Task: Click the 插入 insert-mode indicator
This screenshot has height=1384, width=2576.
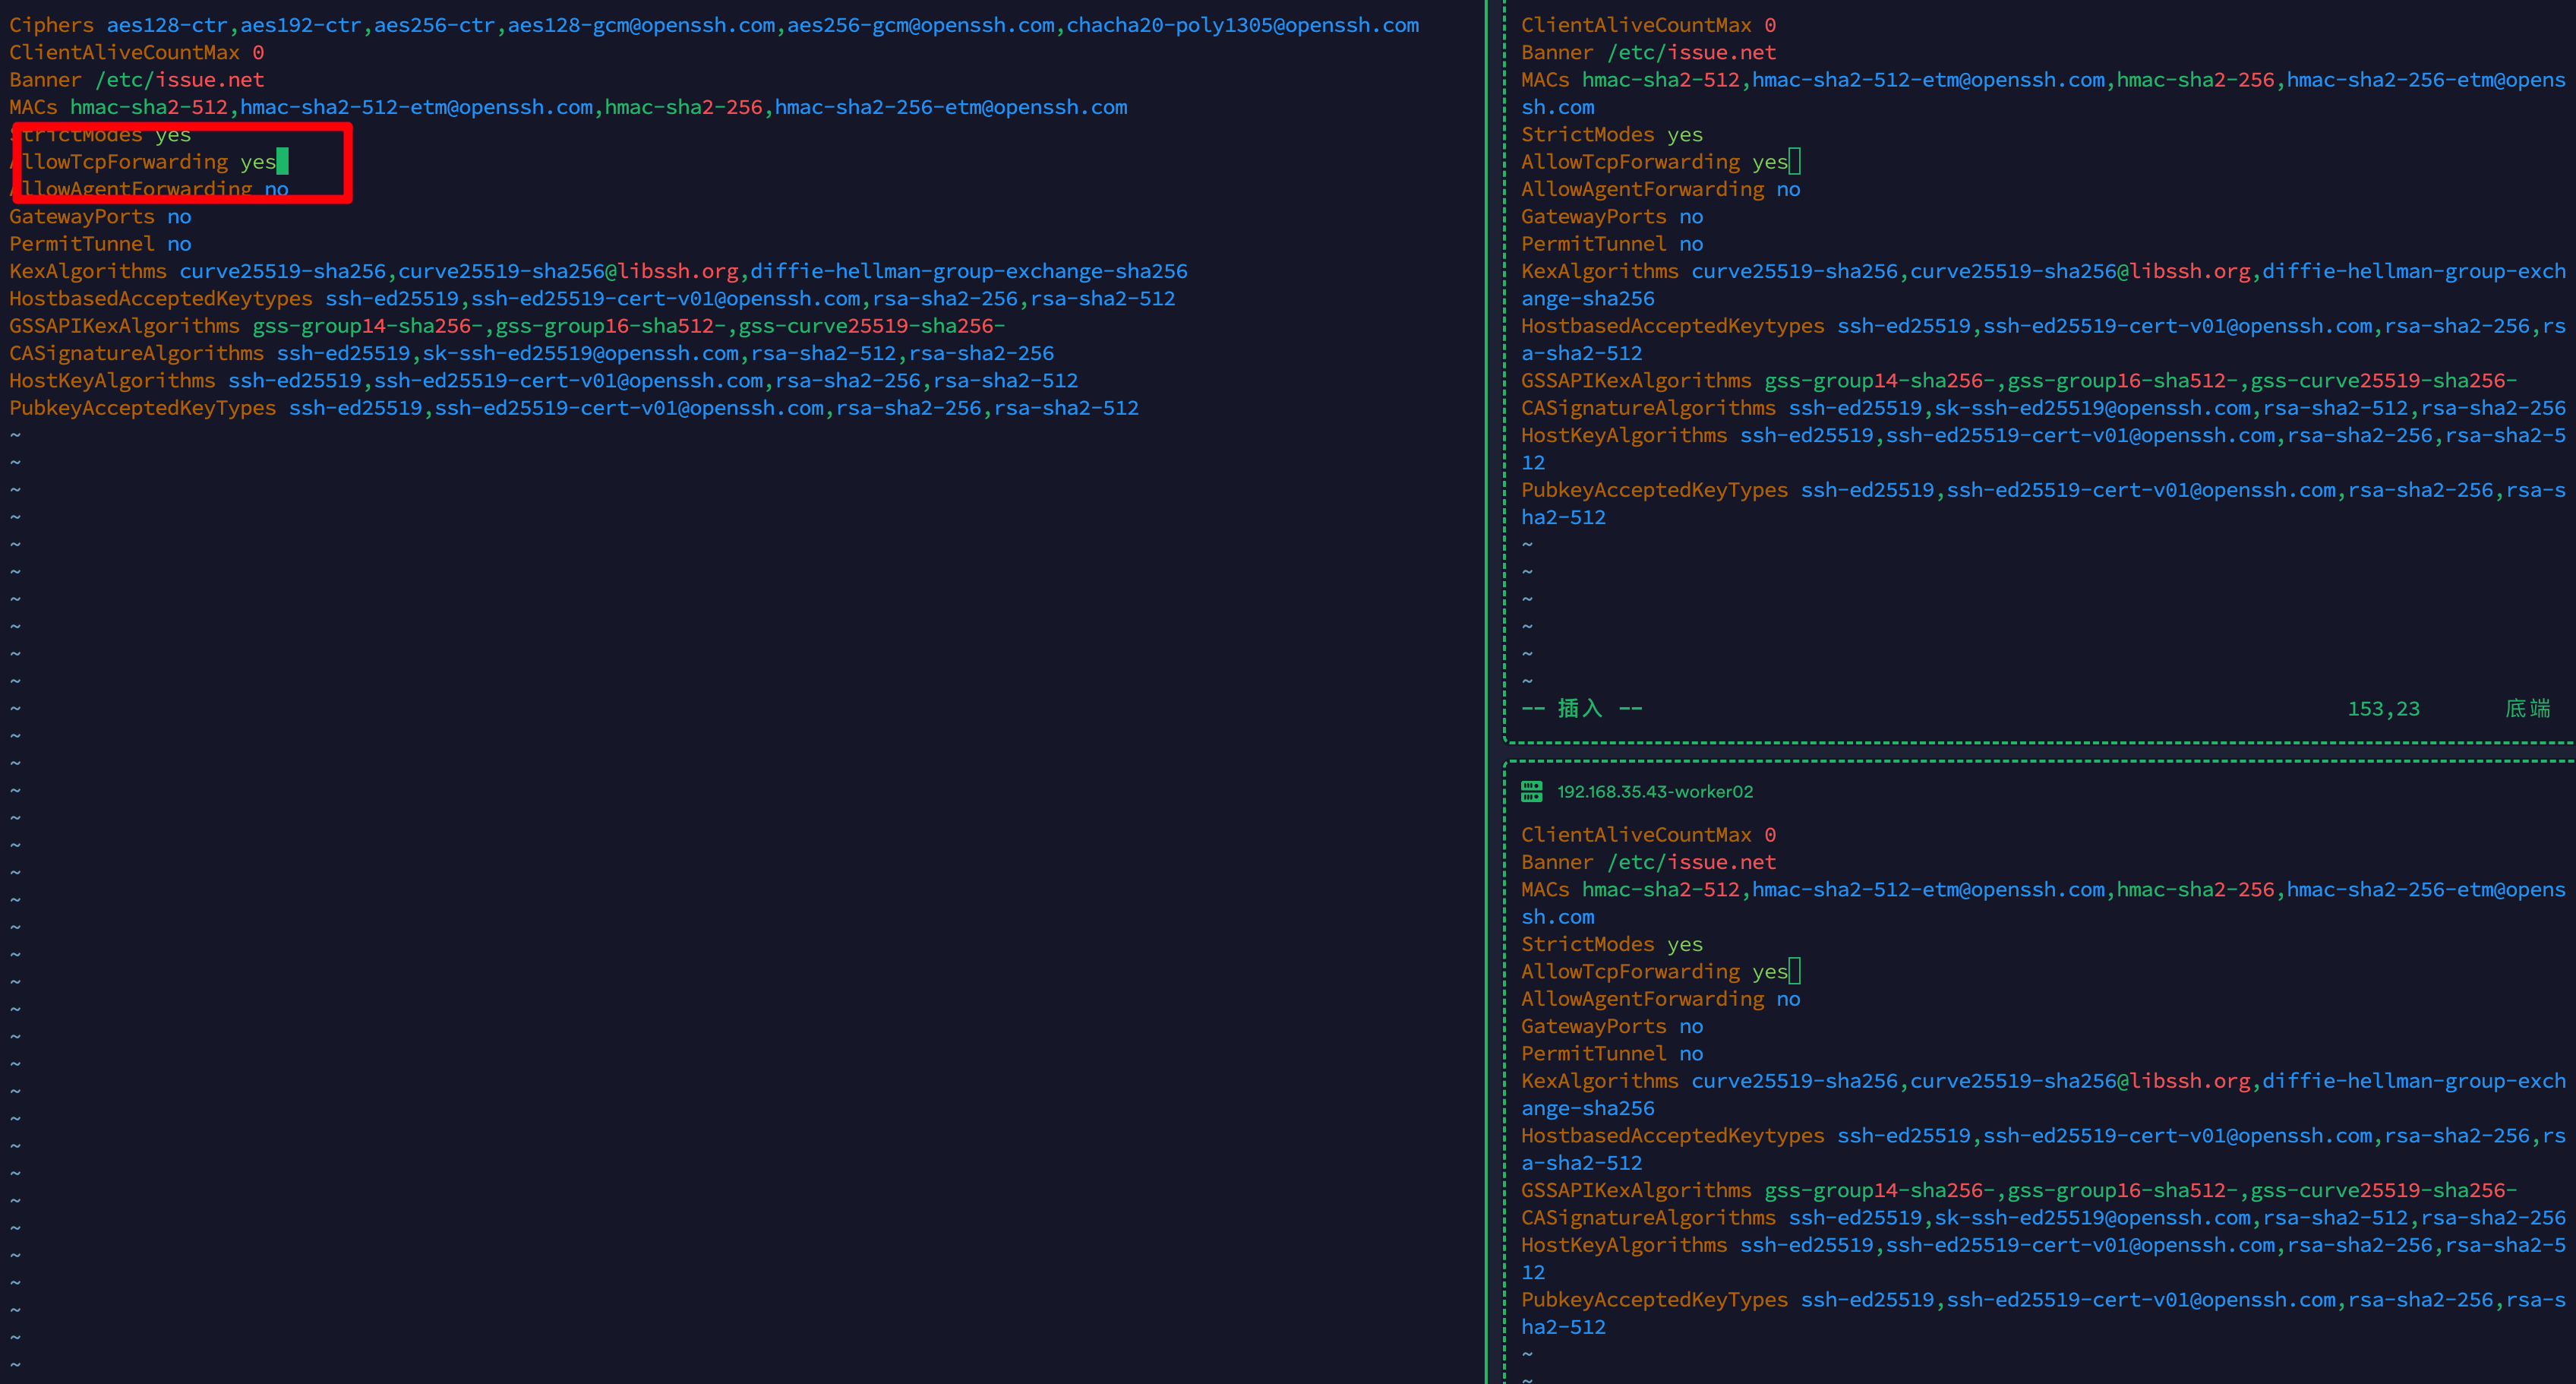Action: (1580, 709)
